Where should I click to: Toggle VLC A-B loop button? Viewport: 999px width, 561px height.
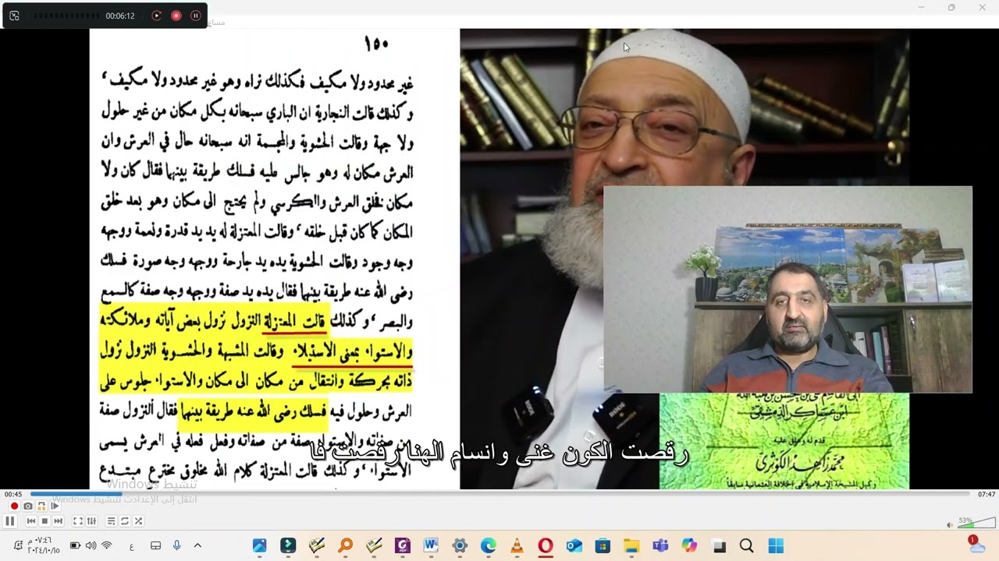[x=41, y=506]
